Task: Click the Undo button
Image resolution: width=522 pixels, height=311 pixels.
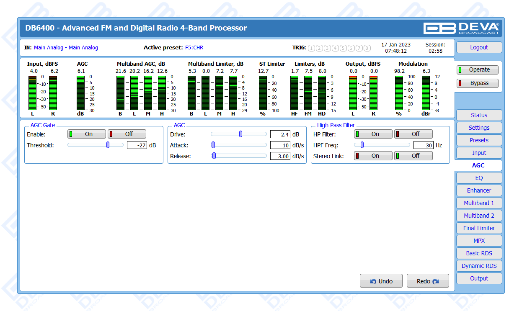Action: click(381, 281)
